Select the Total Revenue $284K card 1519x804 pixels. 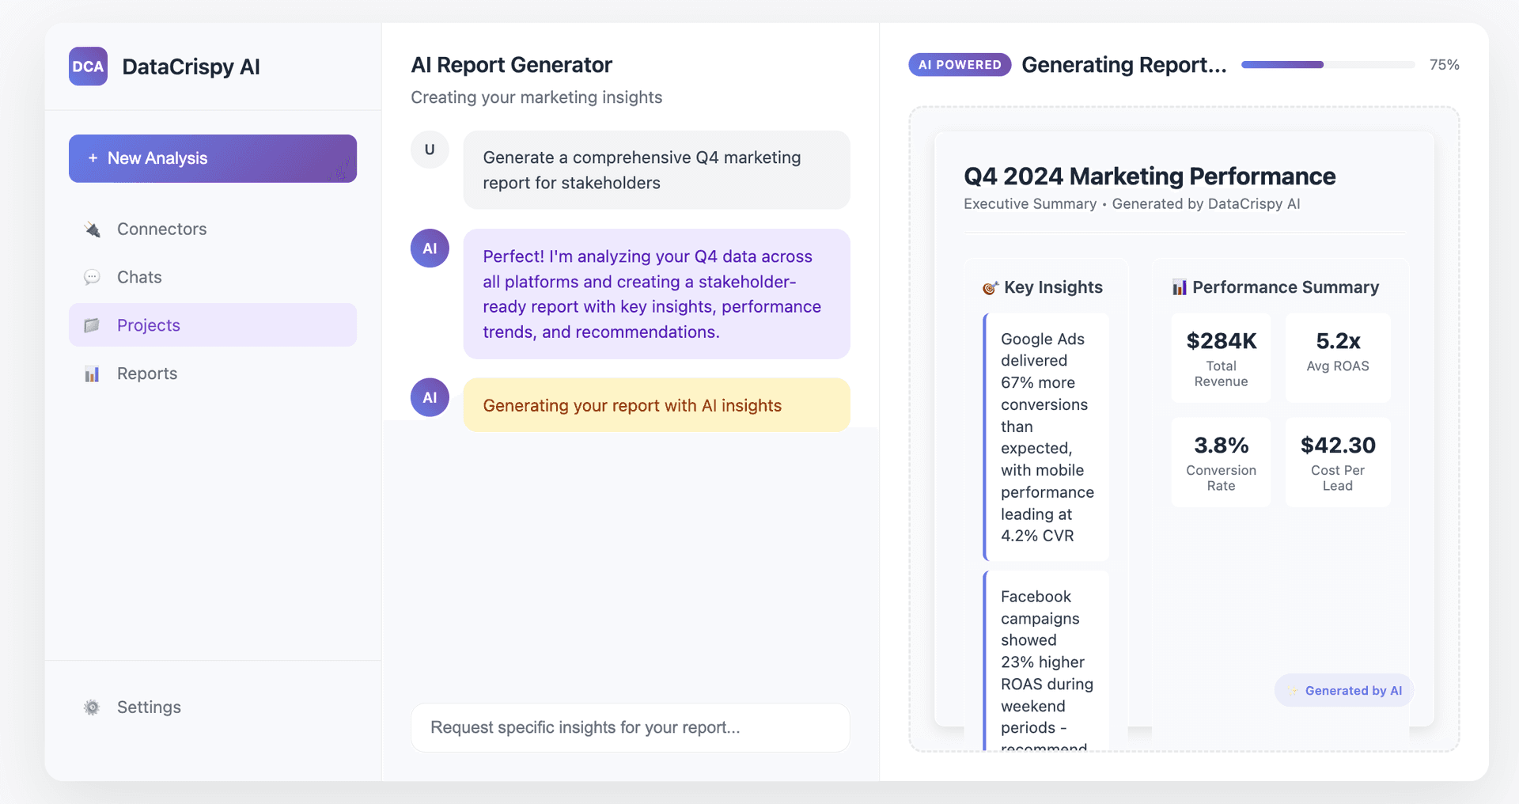(x=1221, y=358)
